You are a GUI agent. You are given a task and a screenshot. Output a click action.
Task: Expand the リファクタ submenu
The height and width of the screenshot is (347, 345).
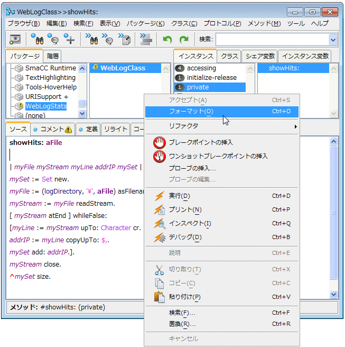point(222,126)
